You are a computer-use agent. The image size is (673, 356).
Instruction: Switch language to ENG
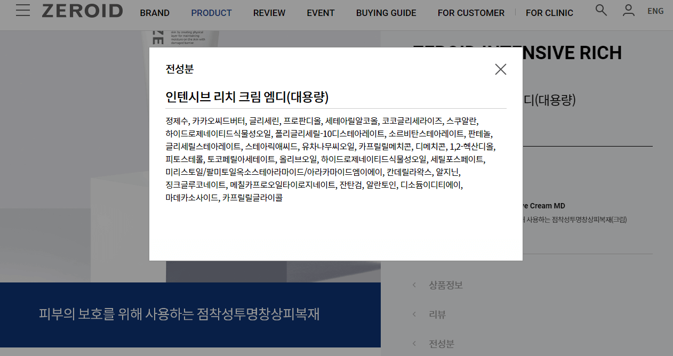point(655,11)
